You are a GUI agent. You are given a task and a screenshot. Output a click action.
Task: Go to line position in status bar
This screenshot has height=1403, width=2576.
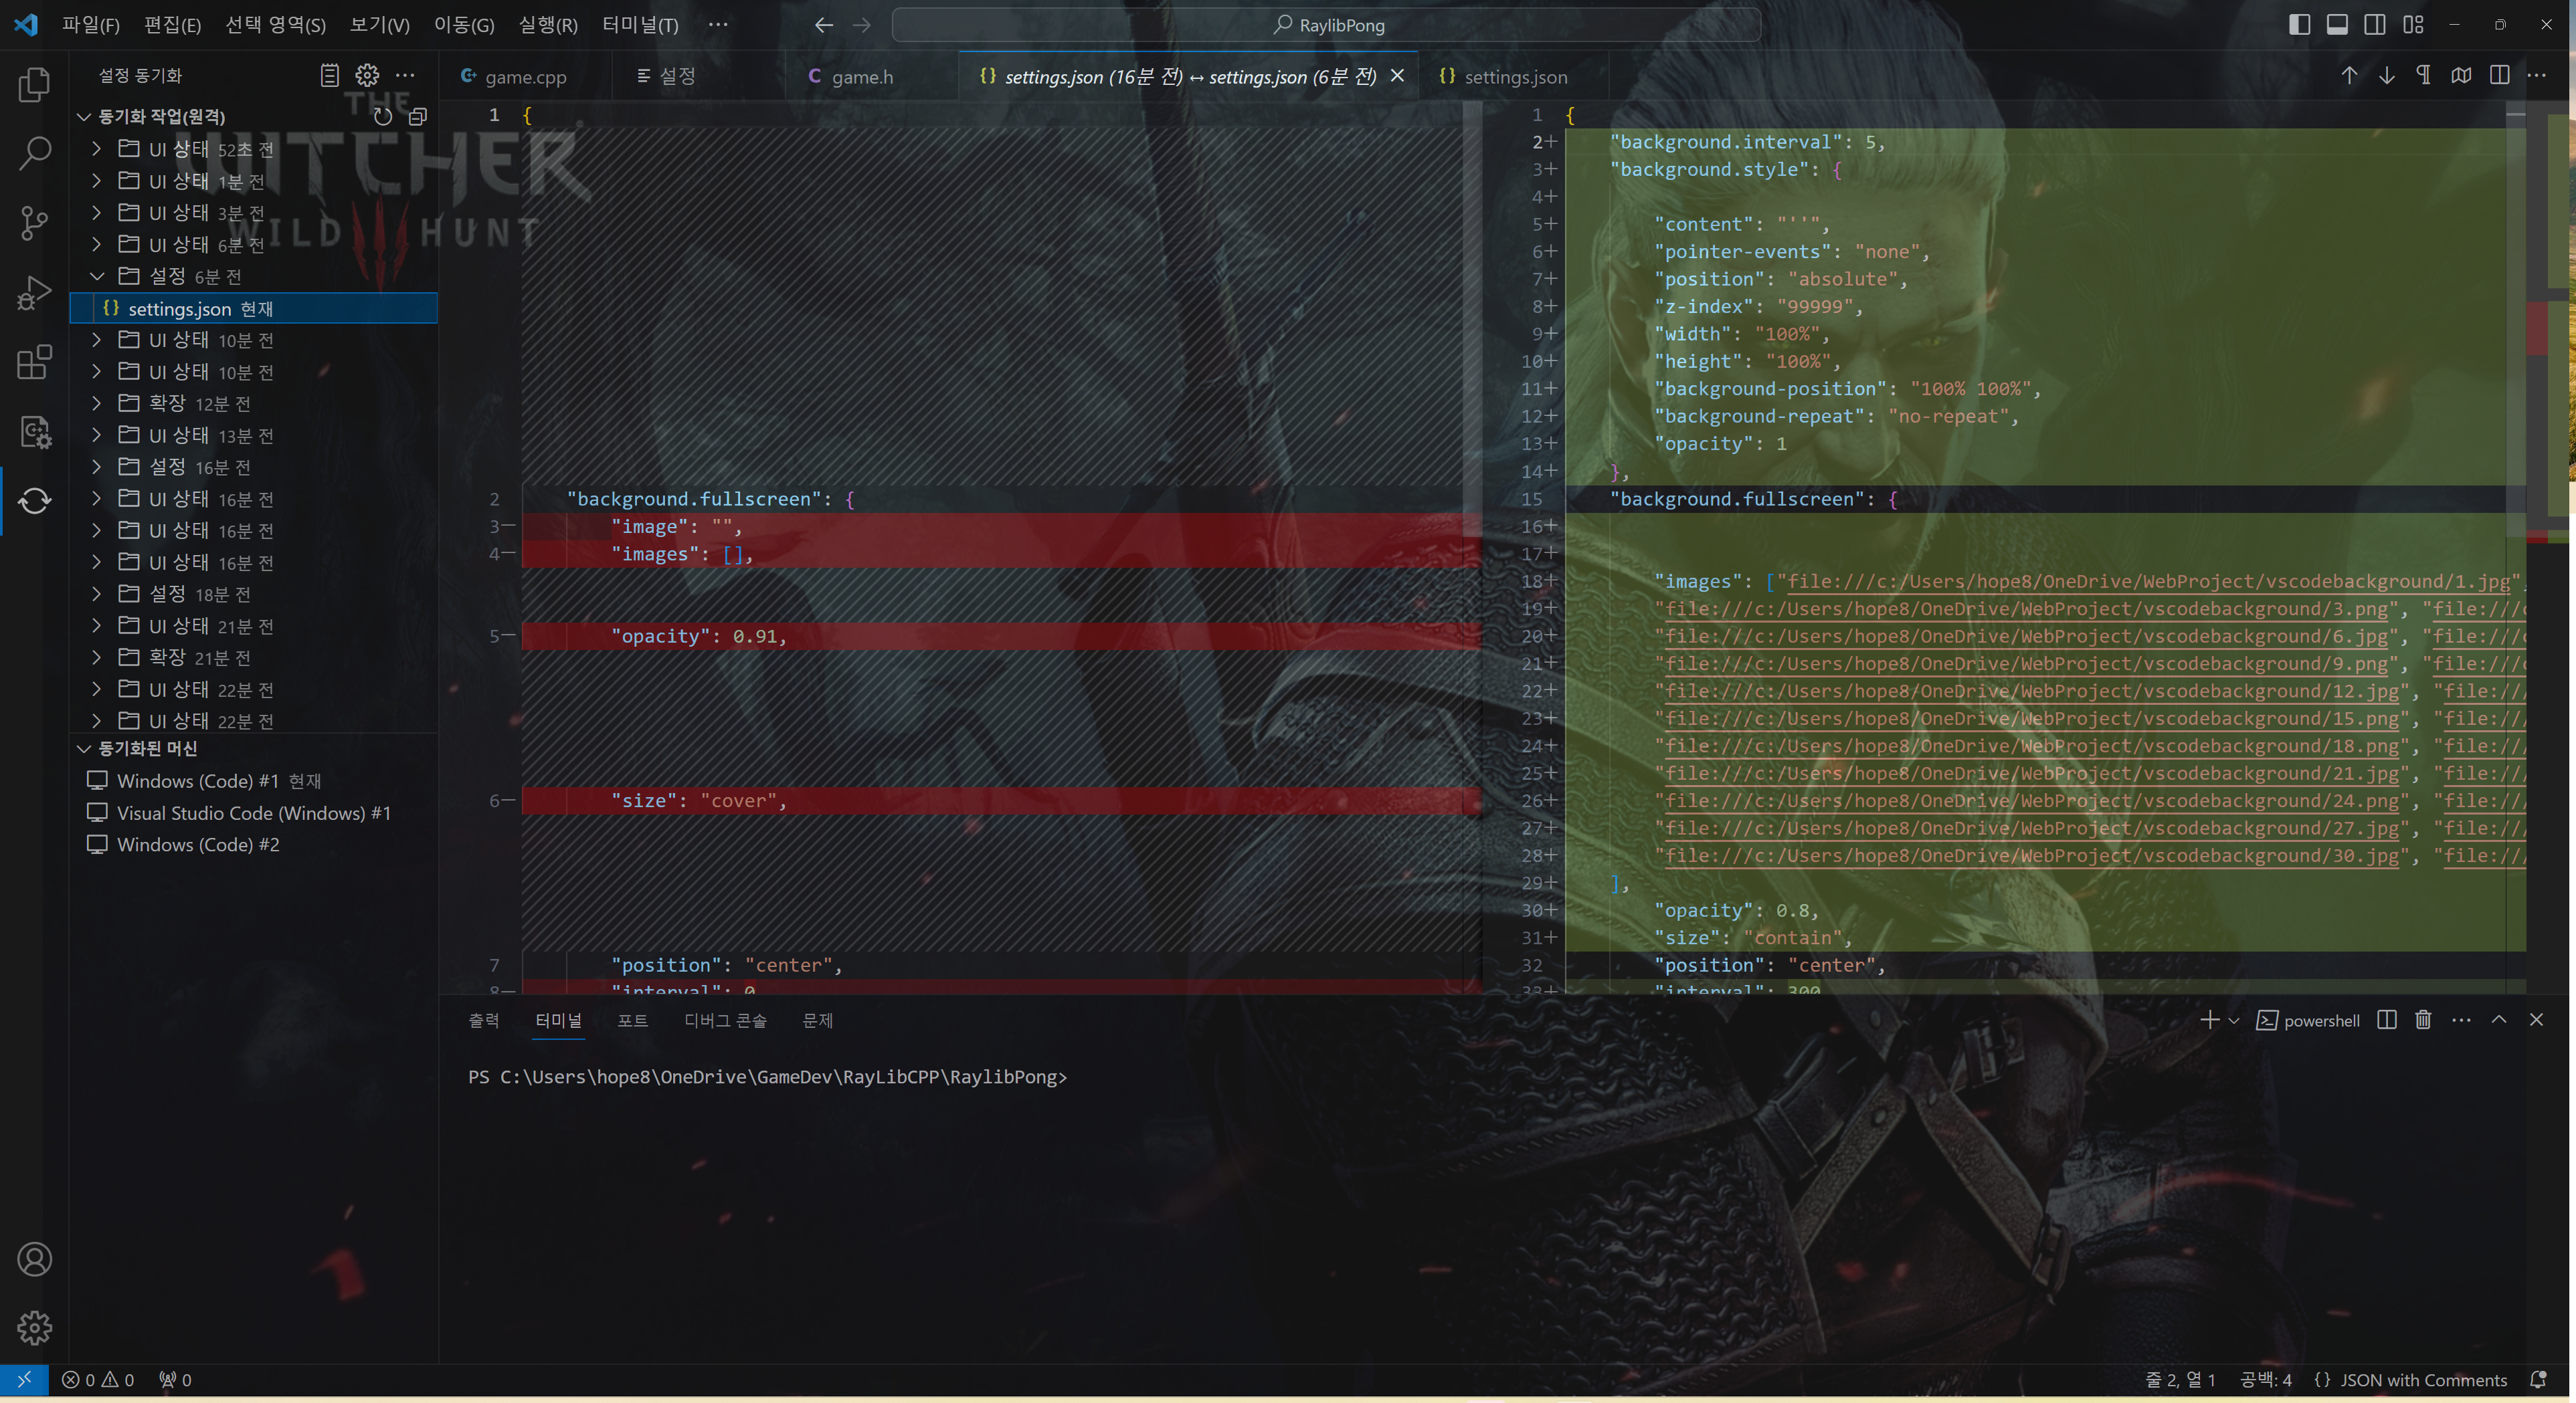tap(2180, 1380)
